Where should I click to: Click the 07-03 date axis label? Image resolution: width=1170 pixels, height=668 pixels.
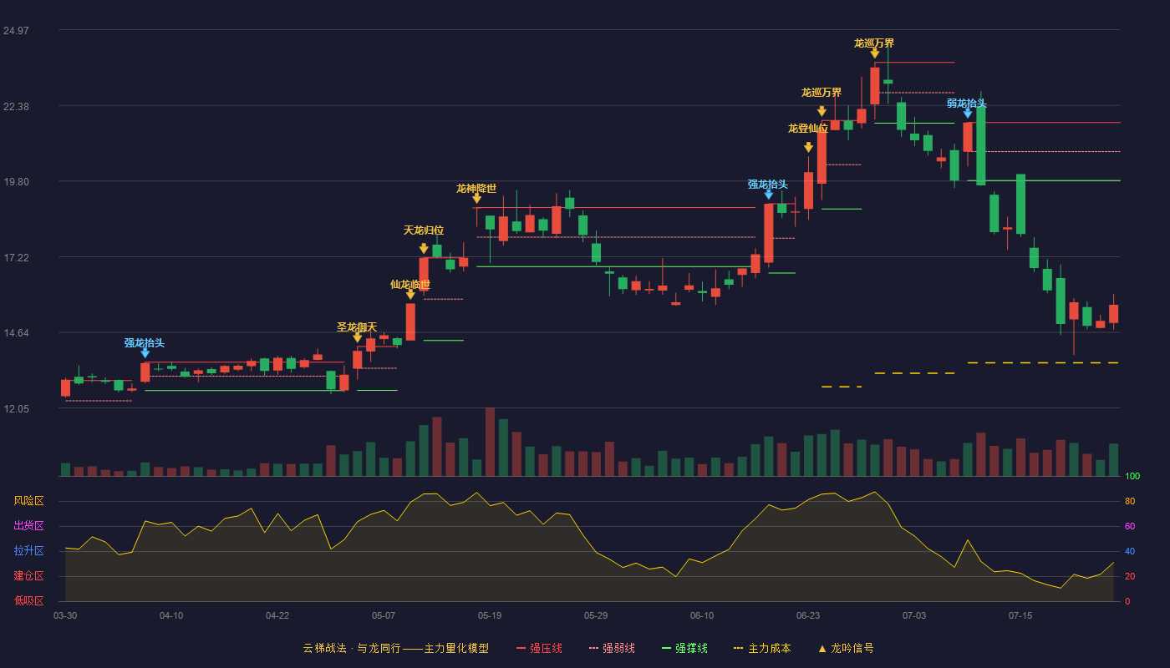[x=914, y=615]
